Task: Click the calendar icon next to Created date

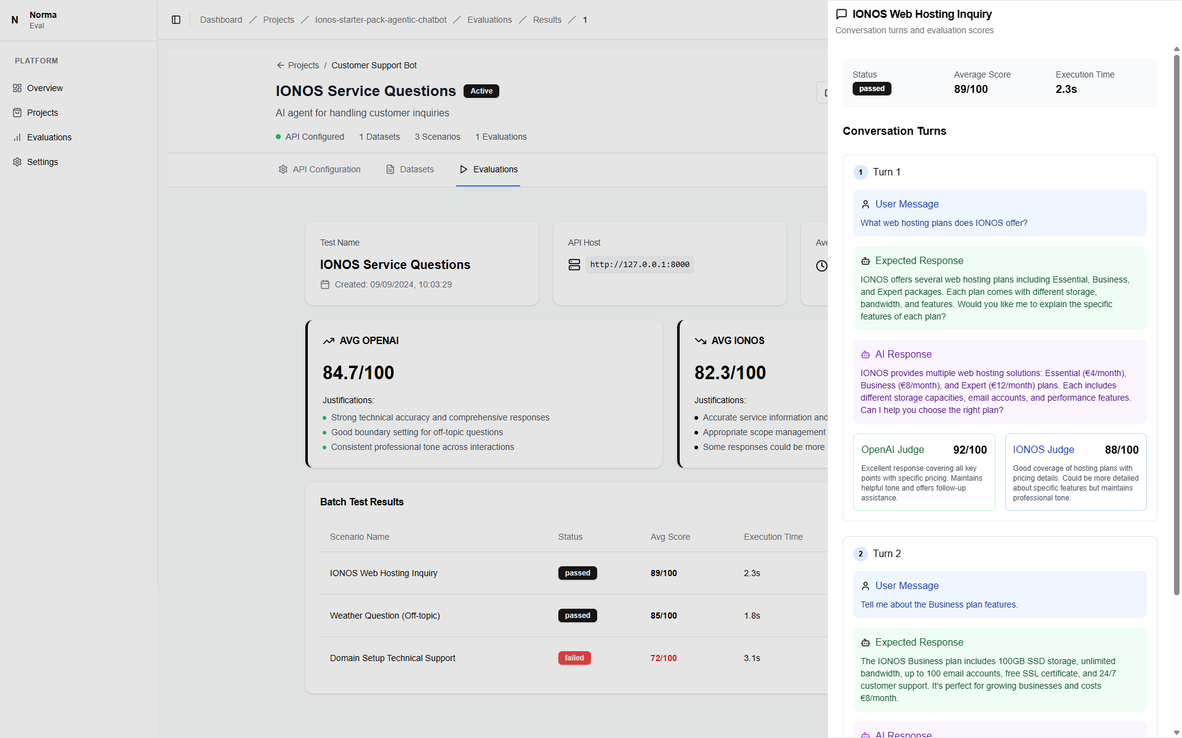Action: point(326,284)
